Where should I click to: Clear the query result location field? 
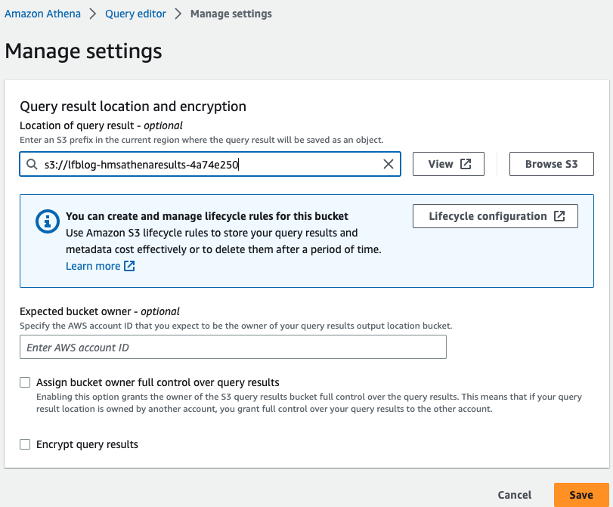(389, 164)
